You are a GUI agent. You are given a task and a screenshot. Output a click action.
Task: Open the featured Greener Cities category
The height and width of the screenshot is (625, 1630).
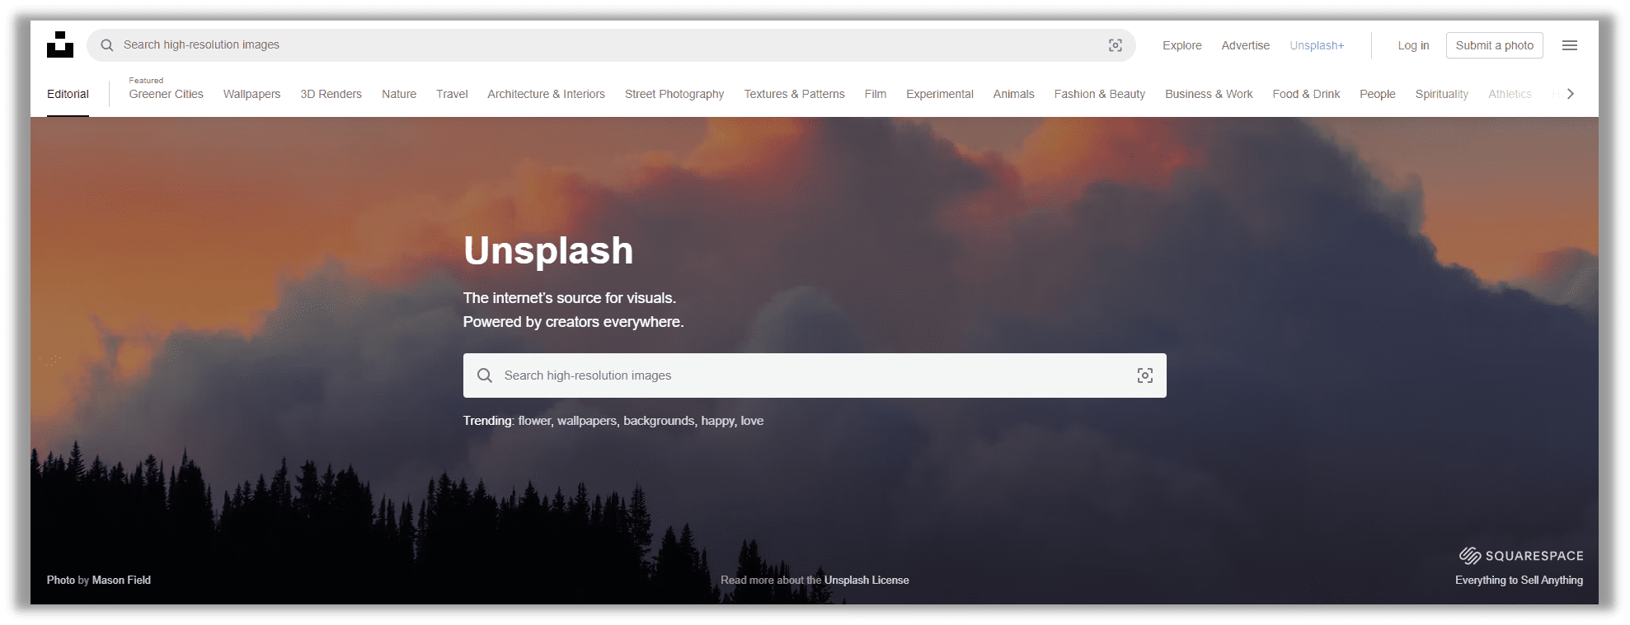pos(166,94)
